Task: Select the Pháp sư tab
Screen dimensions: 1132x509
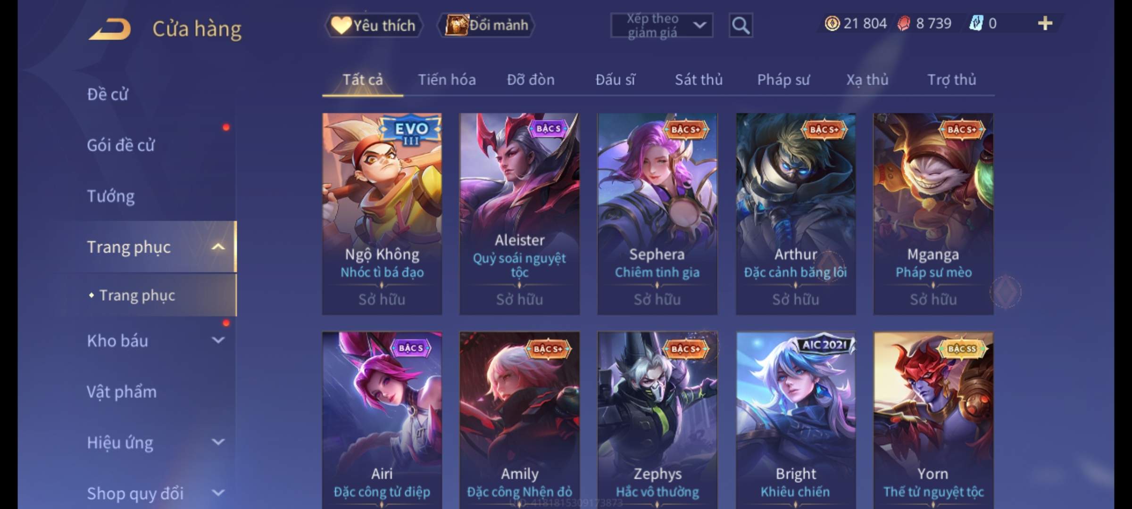Action: (x=783, y=80)
